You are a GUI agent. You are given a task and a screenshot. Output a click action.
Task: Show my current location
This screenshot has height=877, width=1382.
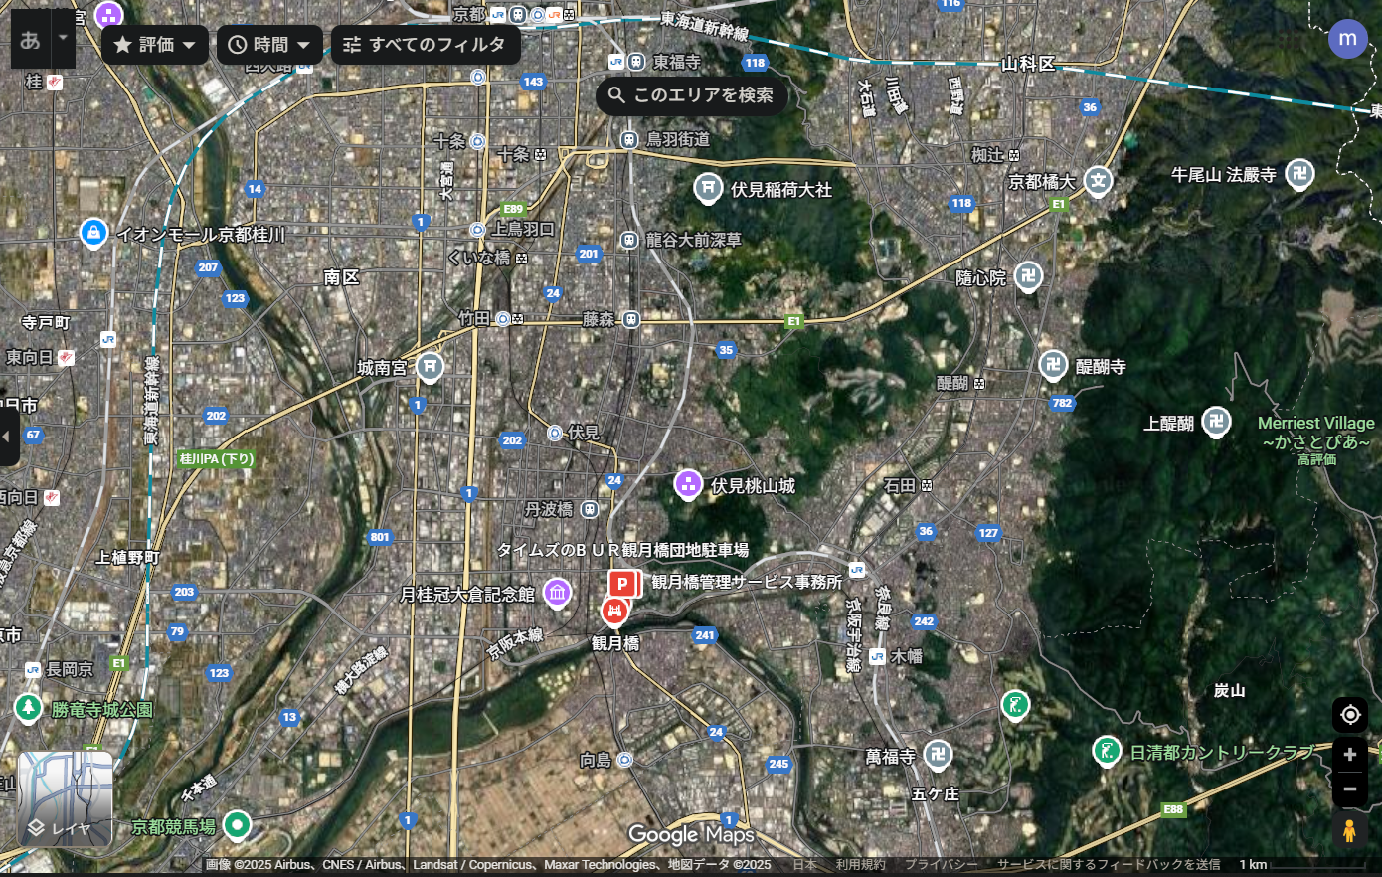(1349, 715)
